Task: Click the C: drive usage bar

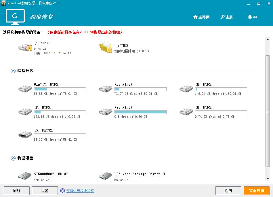Action: 60,89
